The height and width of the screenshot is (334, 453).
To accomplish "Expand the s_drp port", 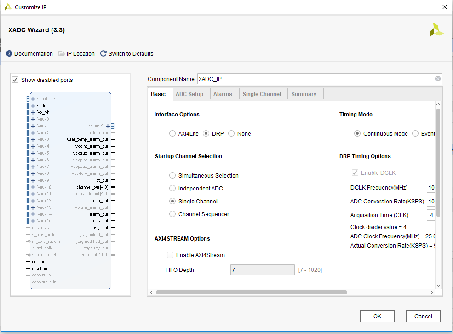I will [33, 106].
